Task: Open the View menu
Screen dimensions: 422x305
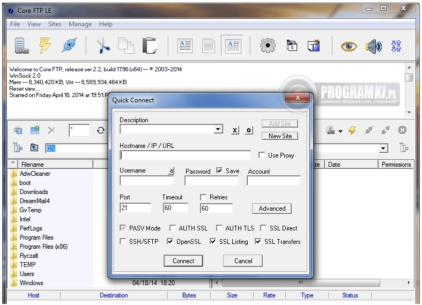Action: (34, 24)
